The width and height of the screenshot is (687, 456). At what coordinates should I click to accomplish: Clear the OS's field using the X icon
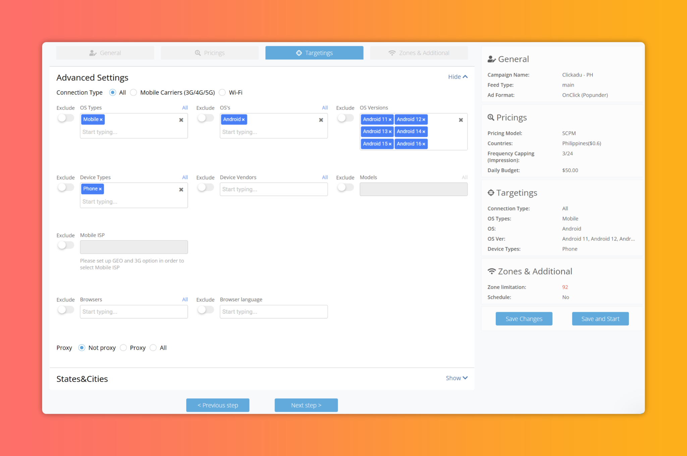321,120
